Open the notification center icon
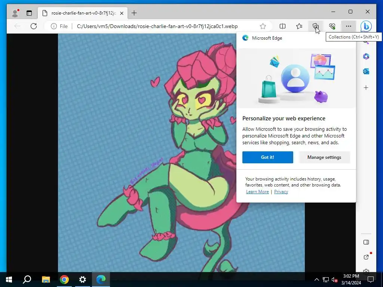Viewport: 383px width, 287px height. pos(371,280)
